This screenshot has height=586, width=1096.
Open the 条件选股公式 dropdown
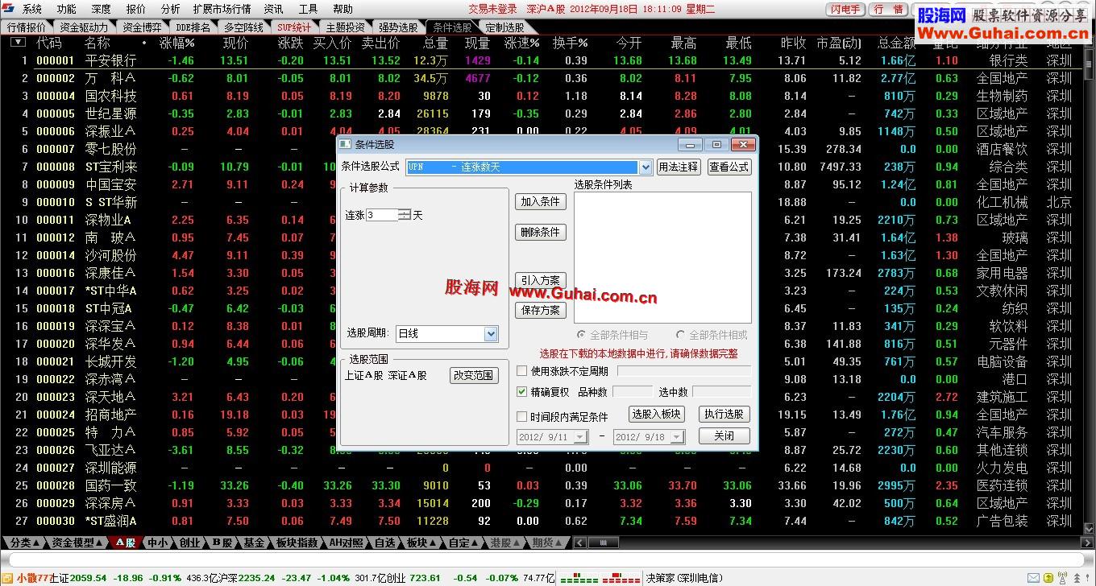pyautogui.click(x=645, y=167)
